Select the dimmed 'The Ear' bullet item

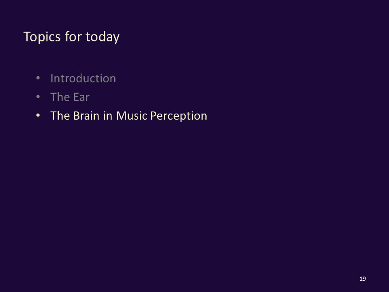point(70,97)
